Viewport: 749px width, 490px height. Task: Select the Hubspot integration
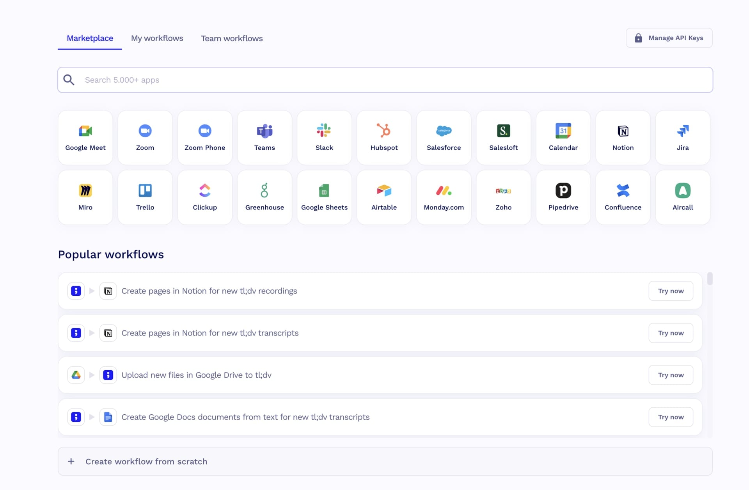coord(384,137)
